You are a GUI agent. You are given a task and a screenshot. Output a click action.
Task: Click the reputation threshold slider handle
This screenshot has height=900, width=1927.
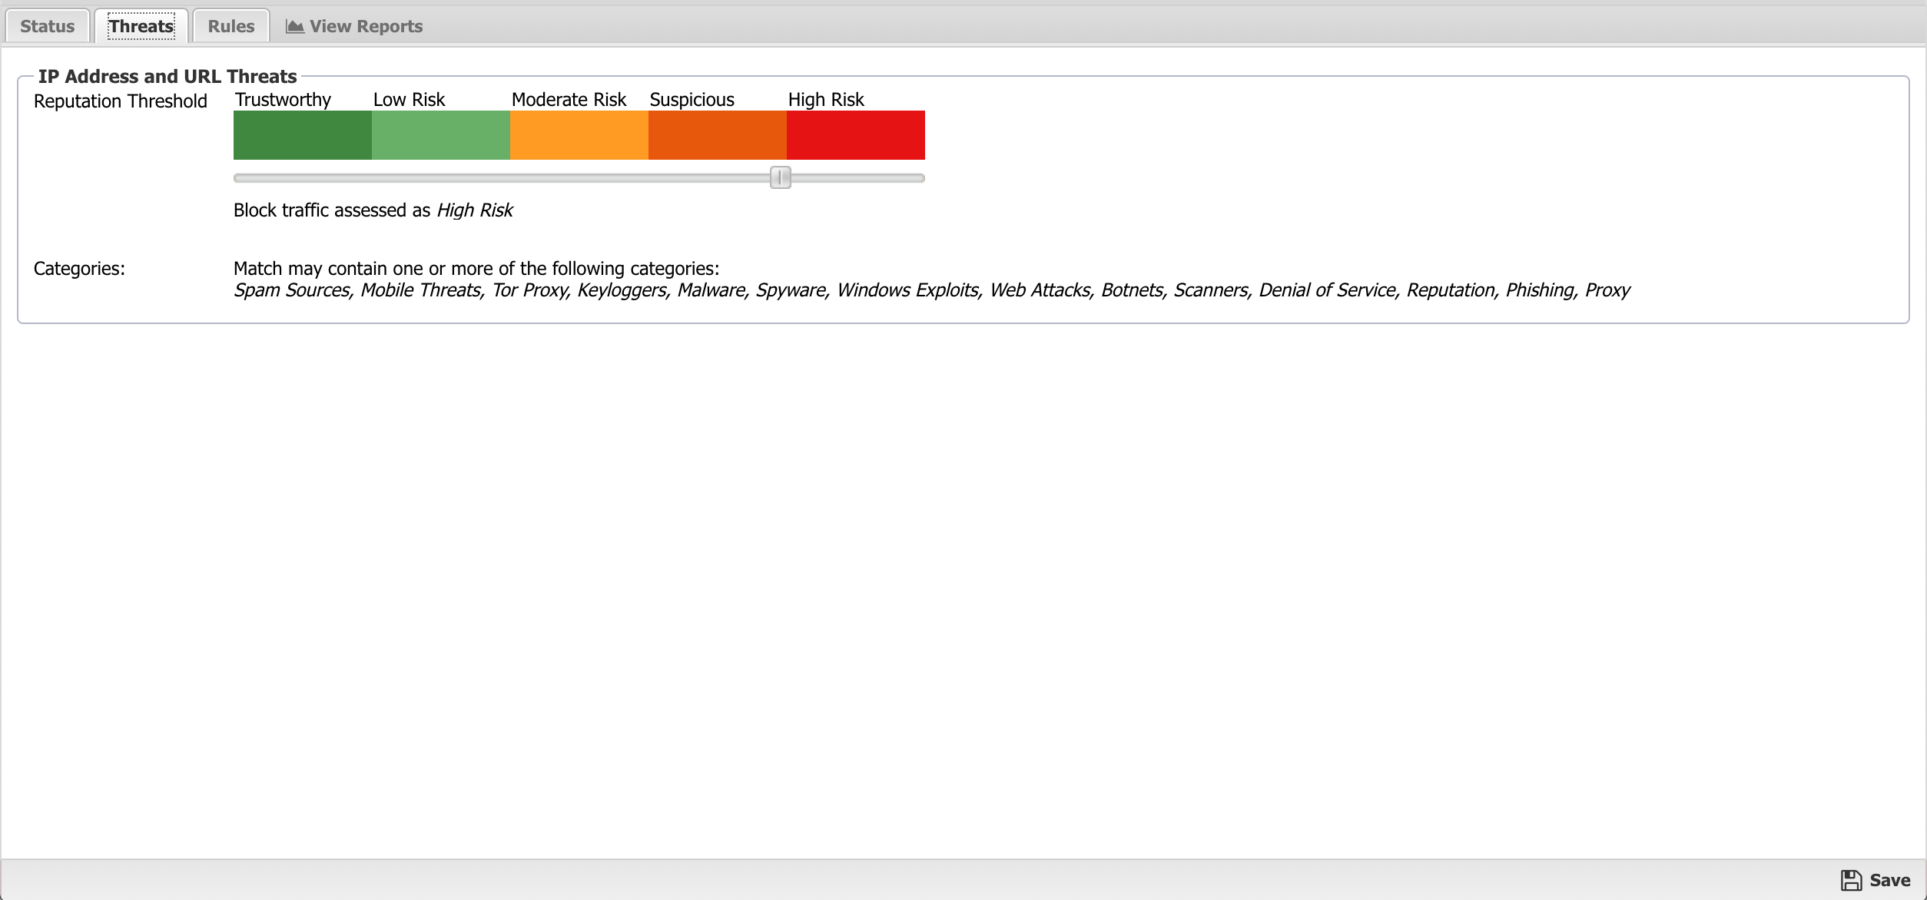coord(781,177)
